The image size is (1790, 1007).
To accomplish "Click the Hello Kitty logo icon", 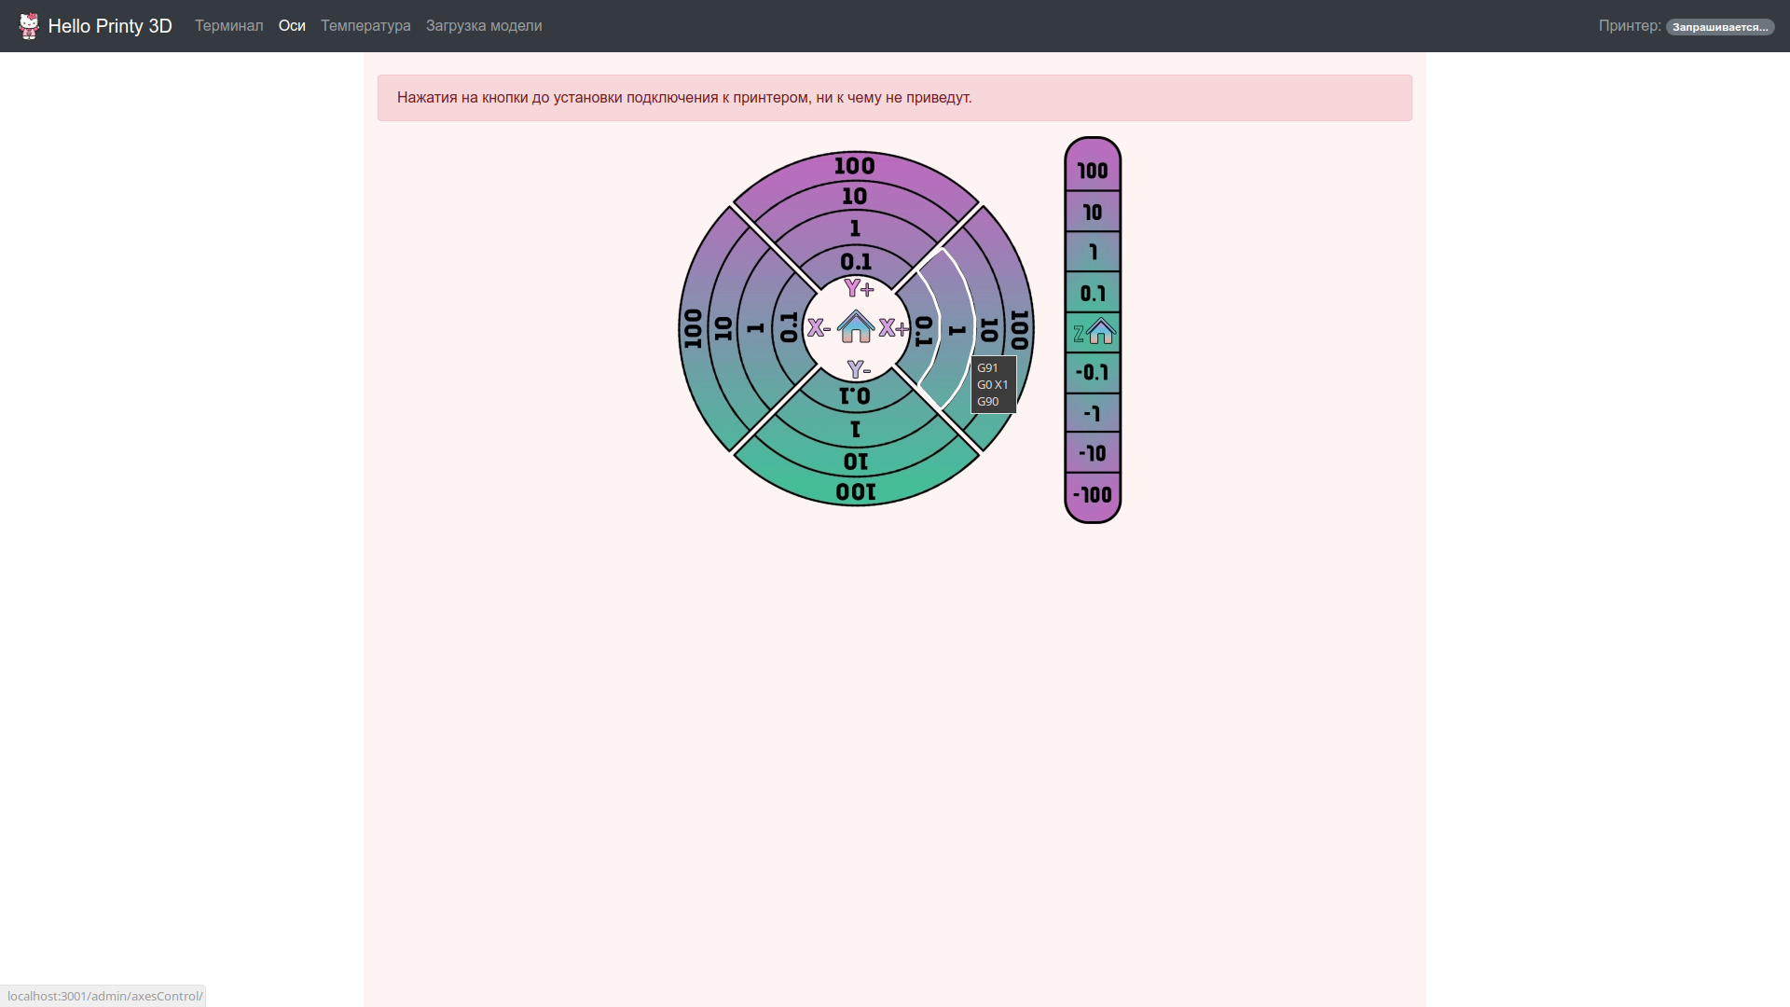I will 29,26.
